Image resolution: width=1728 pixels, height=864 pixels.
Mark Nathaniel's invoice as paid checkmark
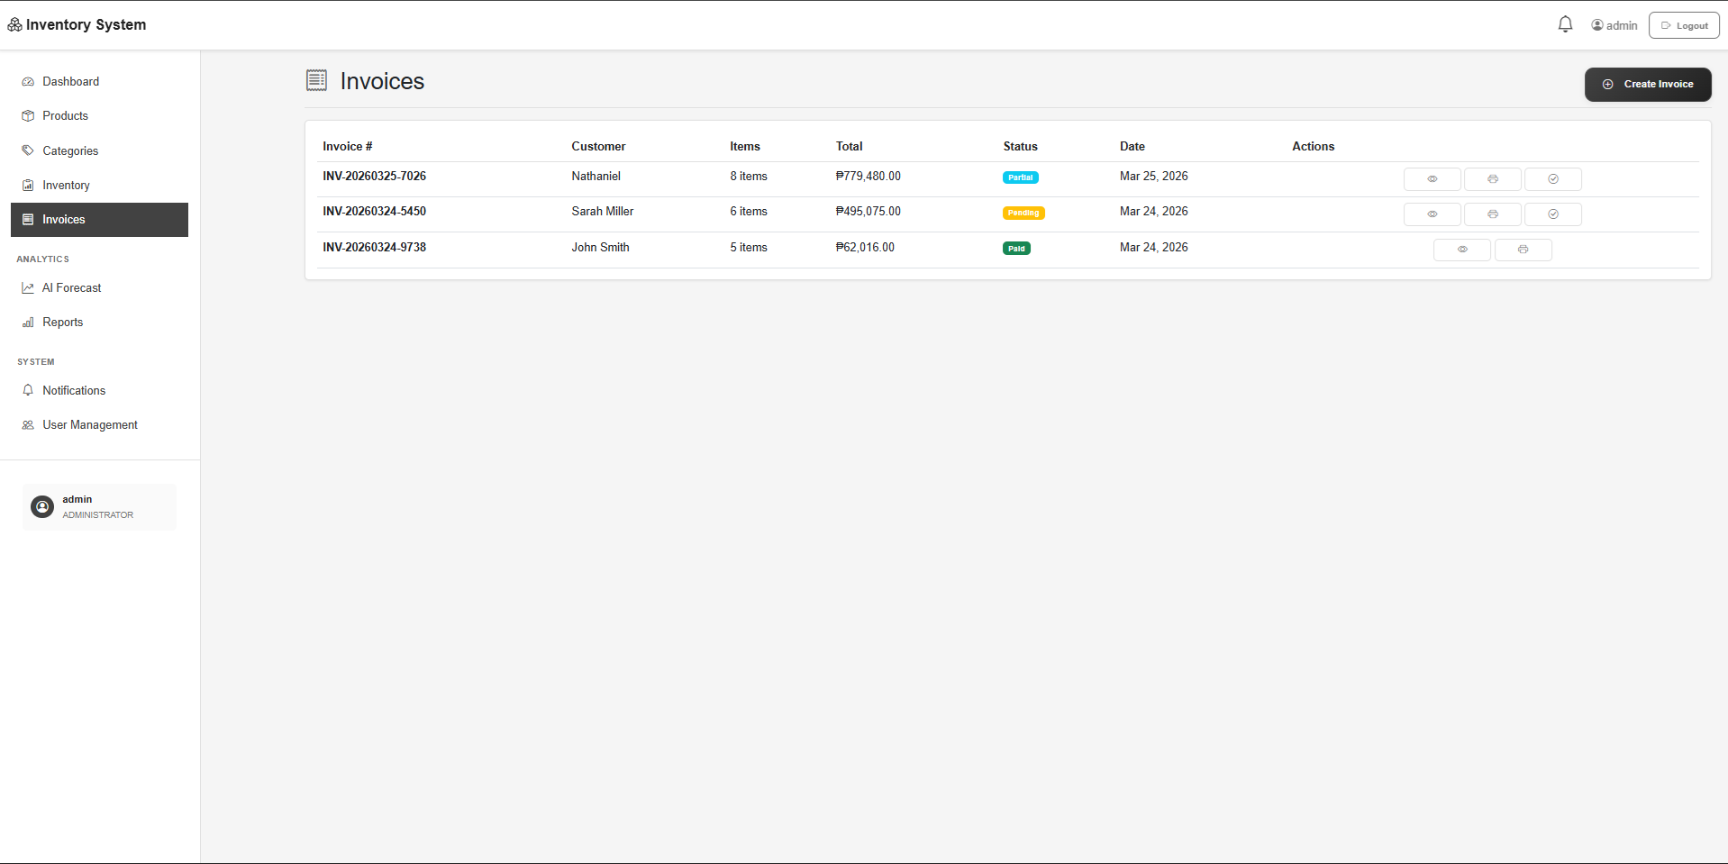1552,179
